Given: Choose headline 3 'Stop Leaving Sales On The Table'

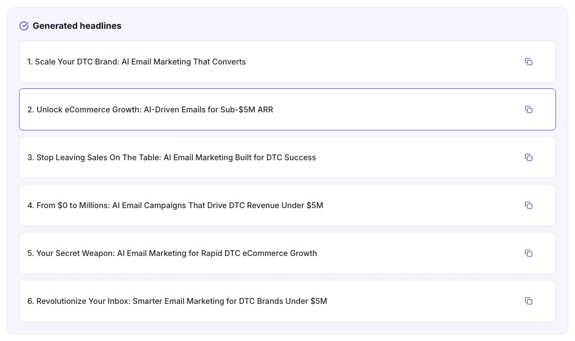Looking at the screenshot, I should coord(287,157).
